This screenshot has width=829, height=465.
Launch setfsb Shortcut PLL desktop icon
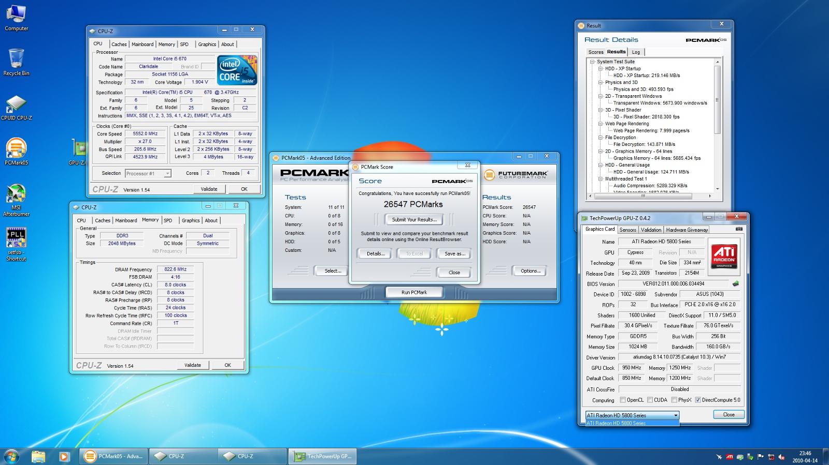(16, 245)
